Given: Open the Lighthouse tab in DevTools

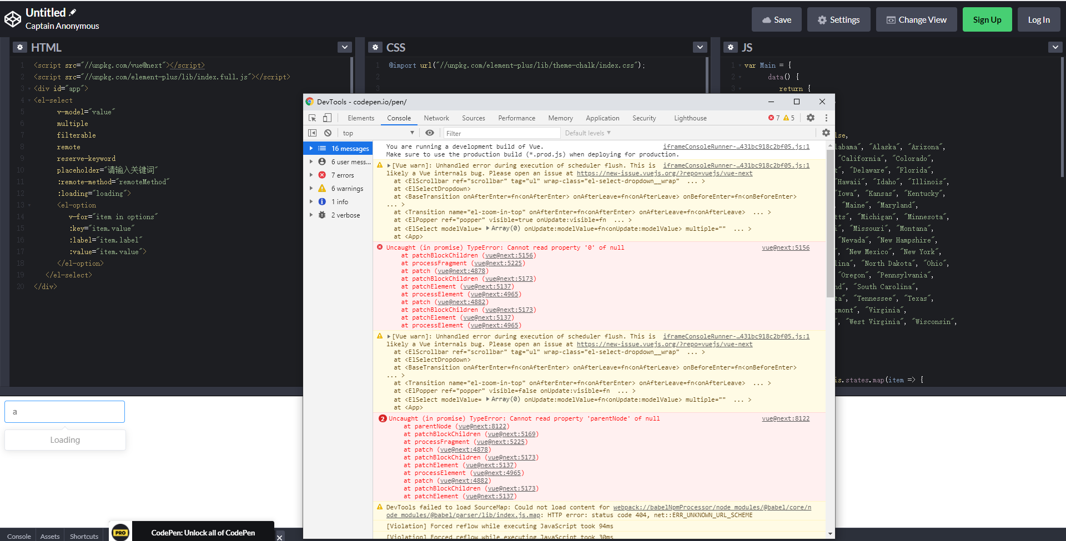Looking at the screenshot, I should click(x=690, y=118).
